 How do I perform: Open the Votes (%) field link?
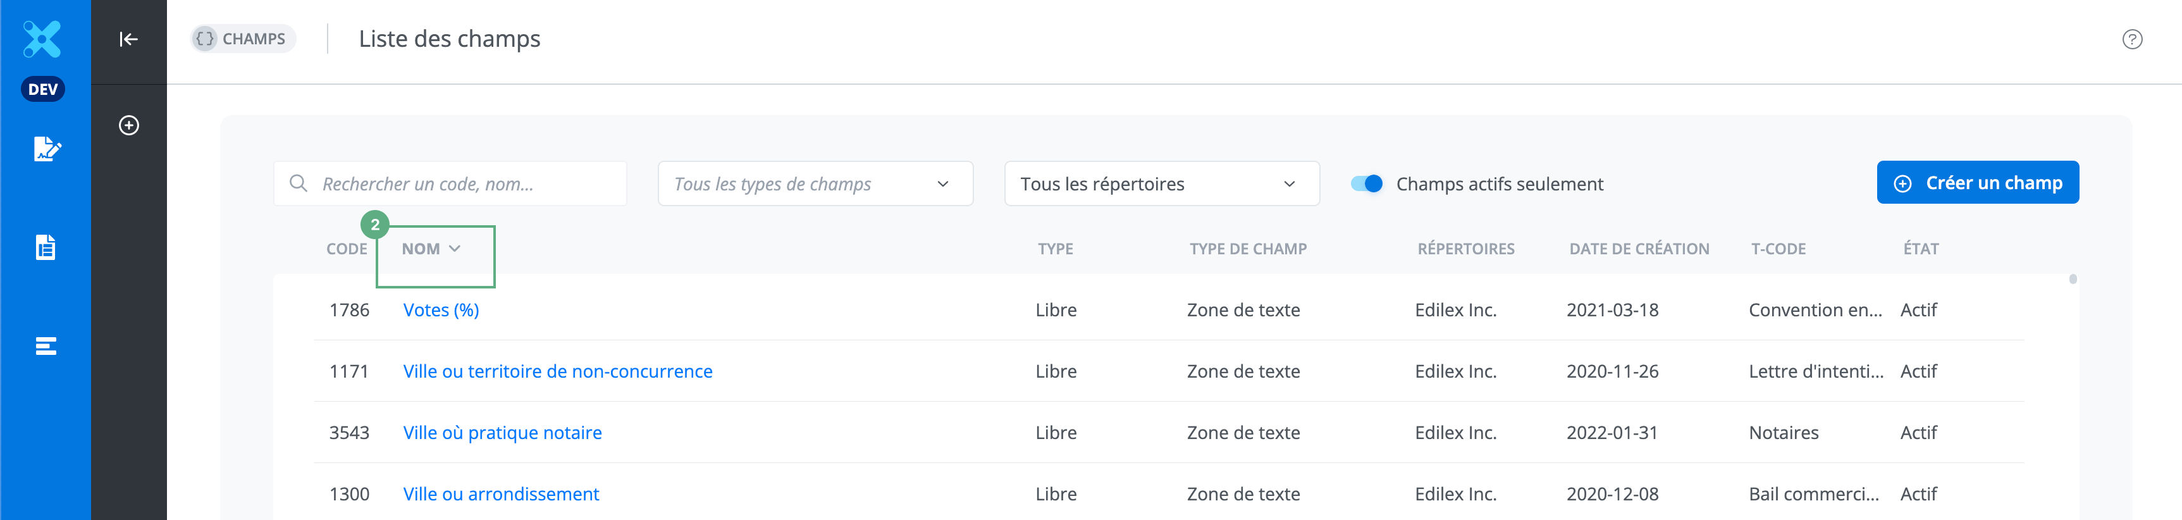click(x=440, y=310)
